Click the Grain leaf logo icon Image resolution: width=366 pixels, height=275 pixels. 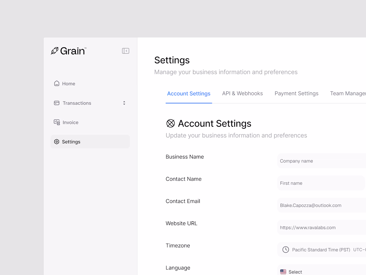pos(54,51)
